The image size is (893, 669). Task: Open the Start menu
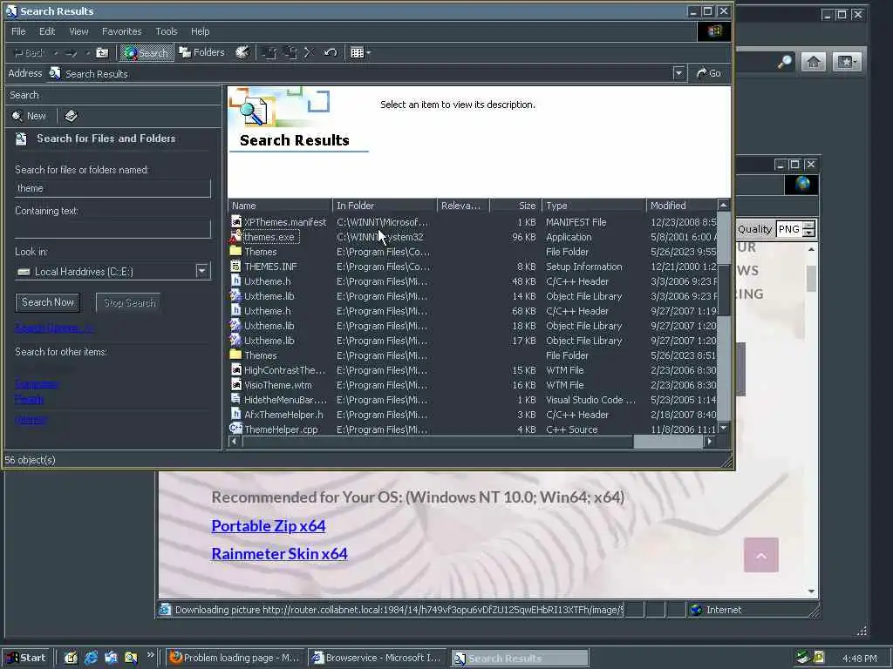coord(26,658)
